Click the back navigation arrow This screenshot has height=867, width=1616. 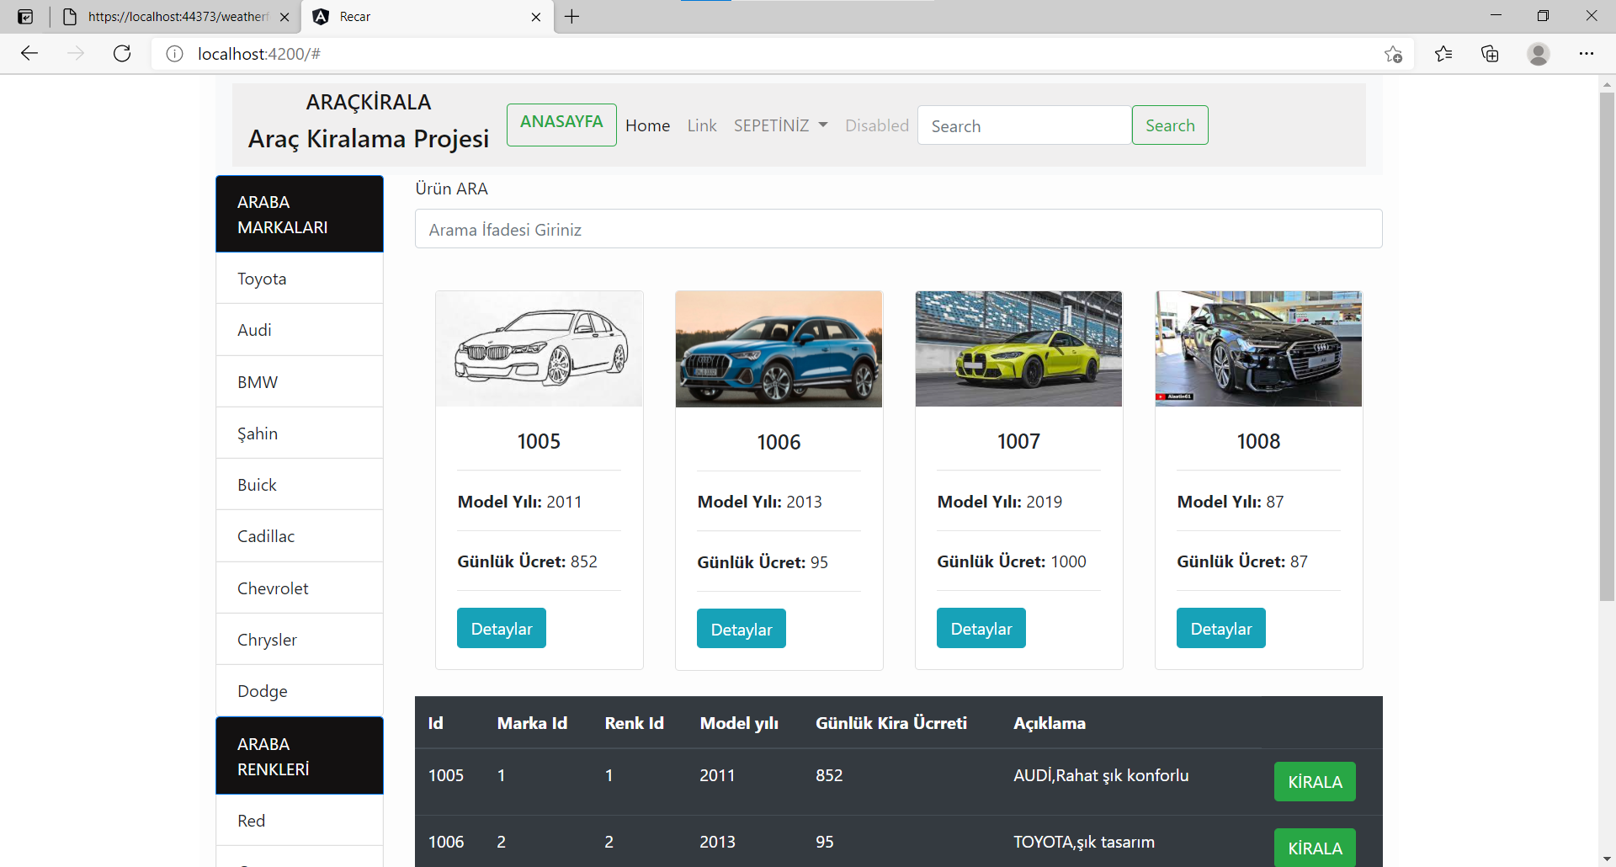click(29, 53)
